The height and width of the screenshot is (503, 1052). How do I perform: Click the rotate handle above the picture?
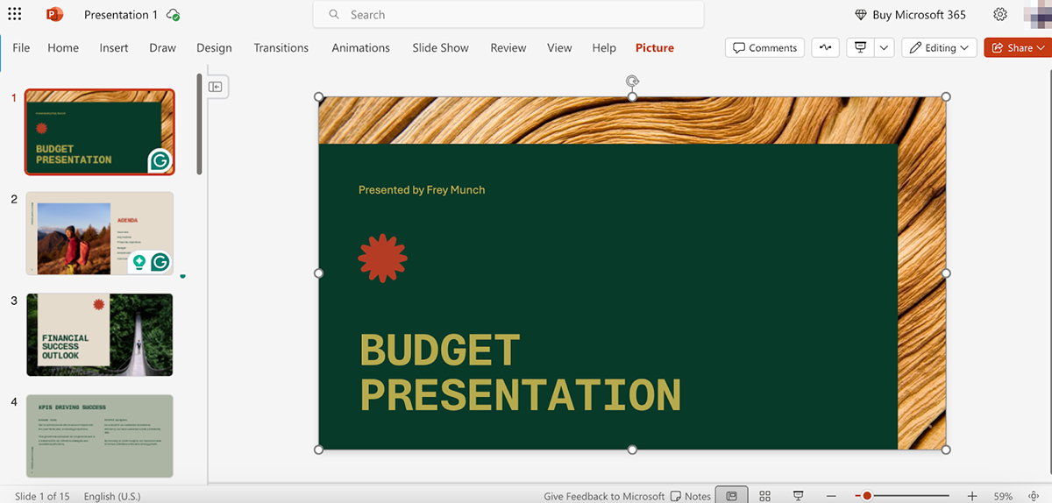[632, 81]
